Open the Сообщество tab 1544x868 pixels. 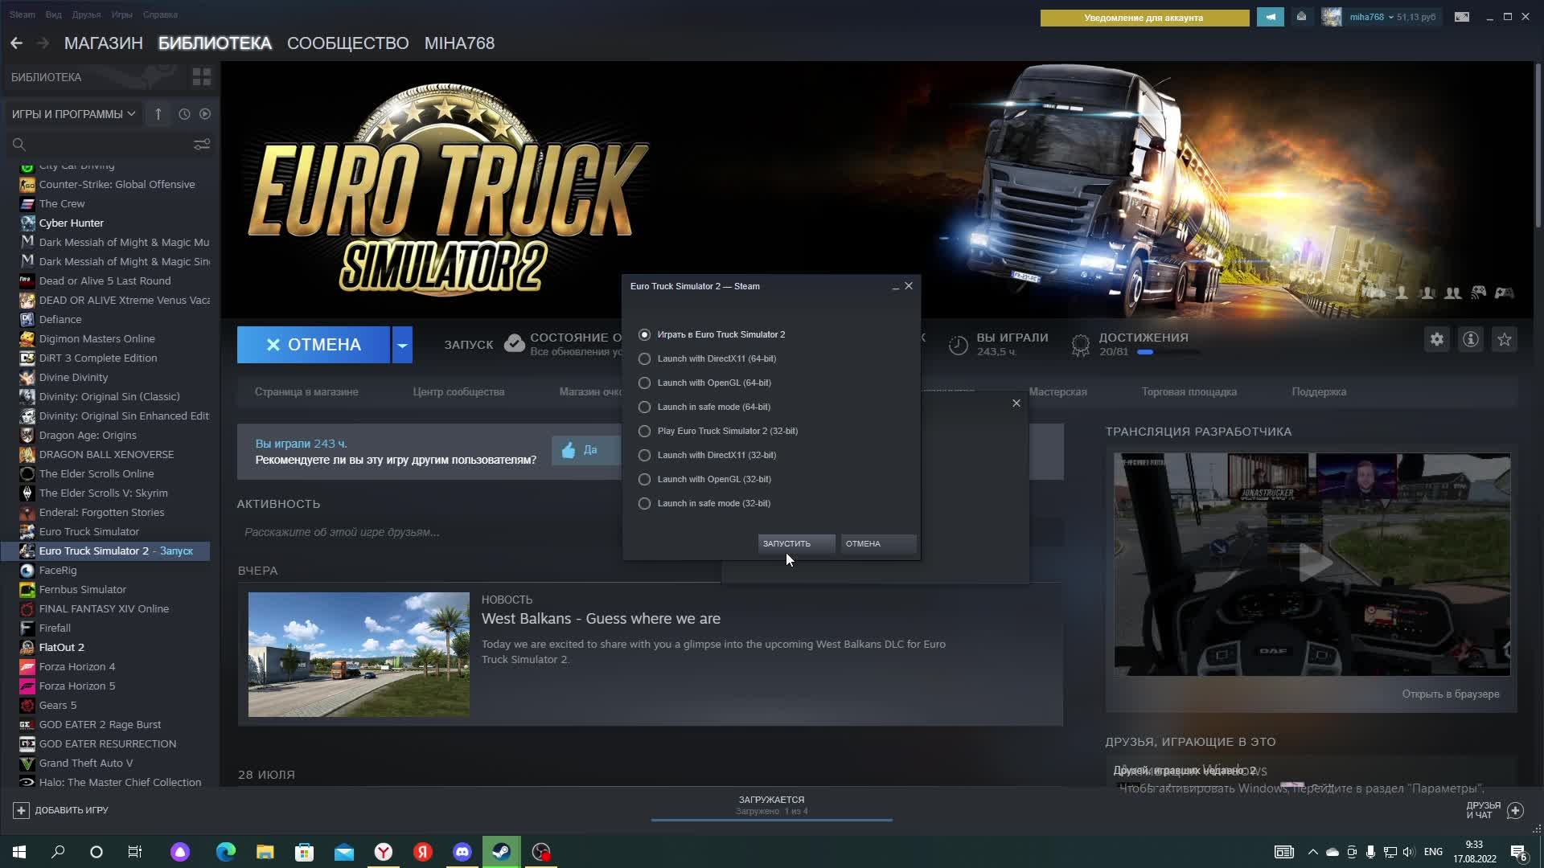coord(347,43)
